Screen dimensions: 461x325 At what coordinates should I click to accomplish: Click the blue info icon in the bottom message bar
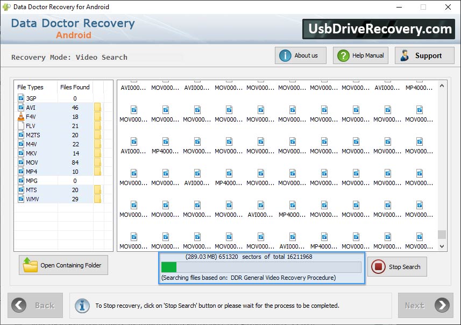tap(82, 306)
